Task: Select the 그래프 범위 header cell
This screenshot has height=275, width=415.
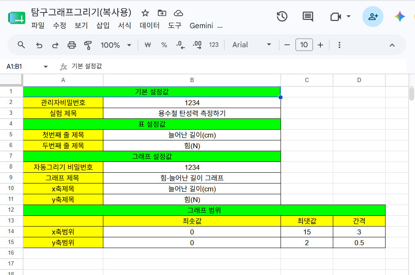Action: (204, 210)
